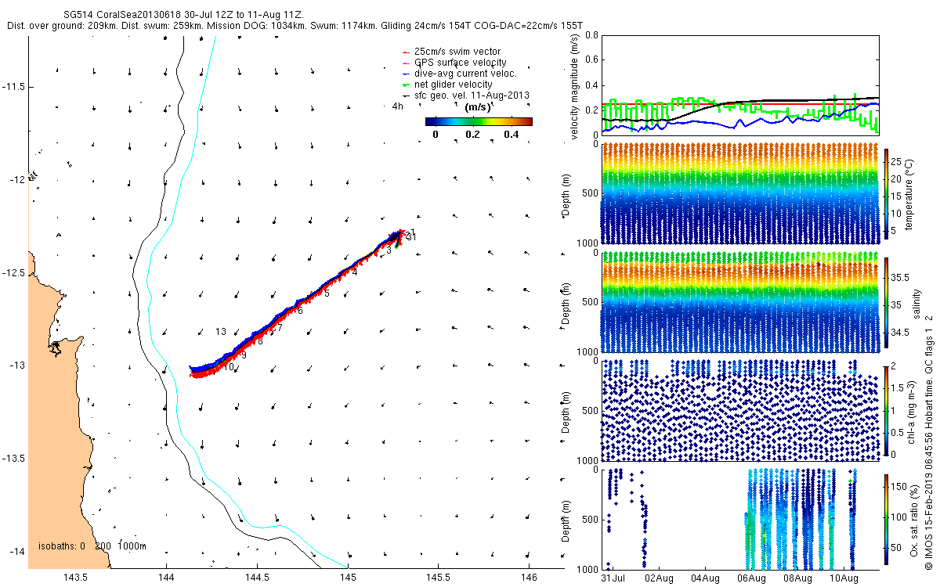940x587 pixels.
Task: Click the "(m/s)" label above the map colorbar
Action: 478,107
